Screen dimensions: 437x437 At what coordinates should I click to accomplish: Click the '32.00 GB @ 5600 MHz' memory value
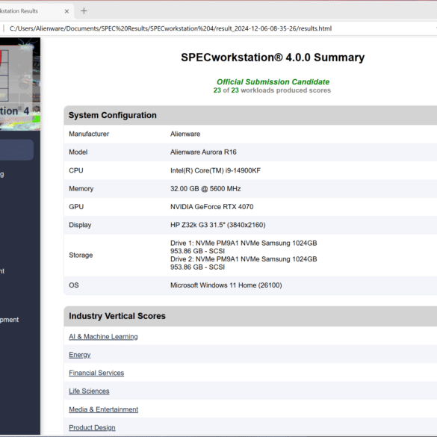click(205, 189)
